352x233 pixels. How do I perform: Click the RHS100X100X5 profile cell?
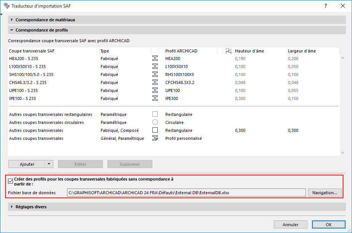coord(179,74)
